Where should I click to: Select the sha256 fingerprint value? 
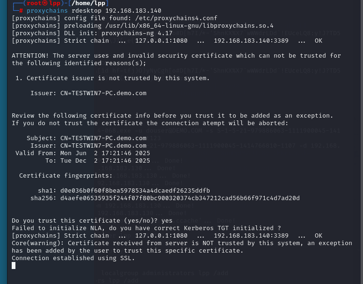(180, 198)
